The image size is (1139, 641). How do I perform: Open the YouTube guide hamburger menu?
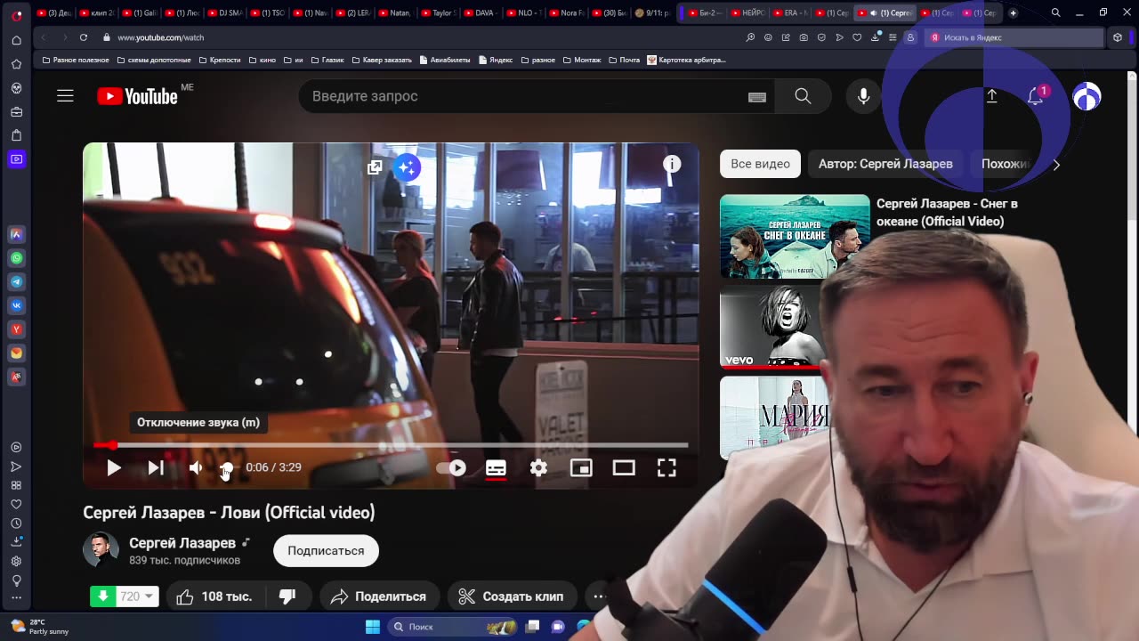point(65,96)
